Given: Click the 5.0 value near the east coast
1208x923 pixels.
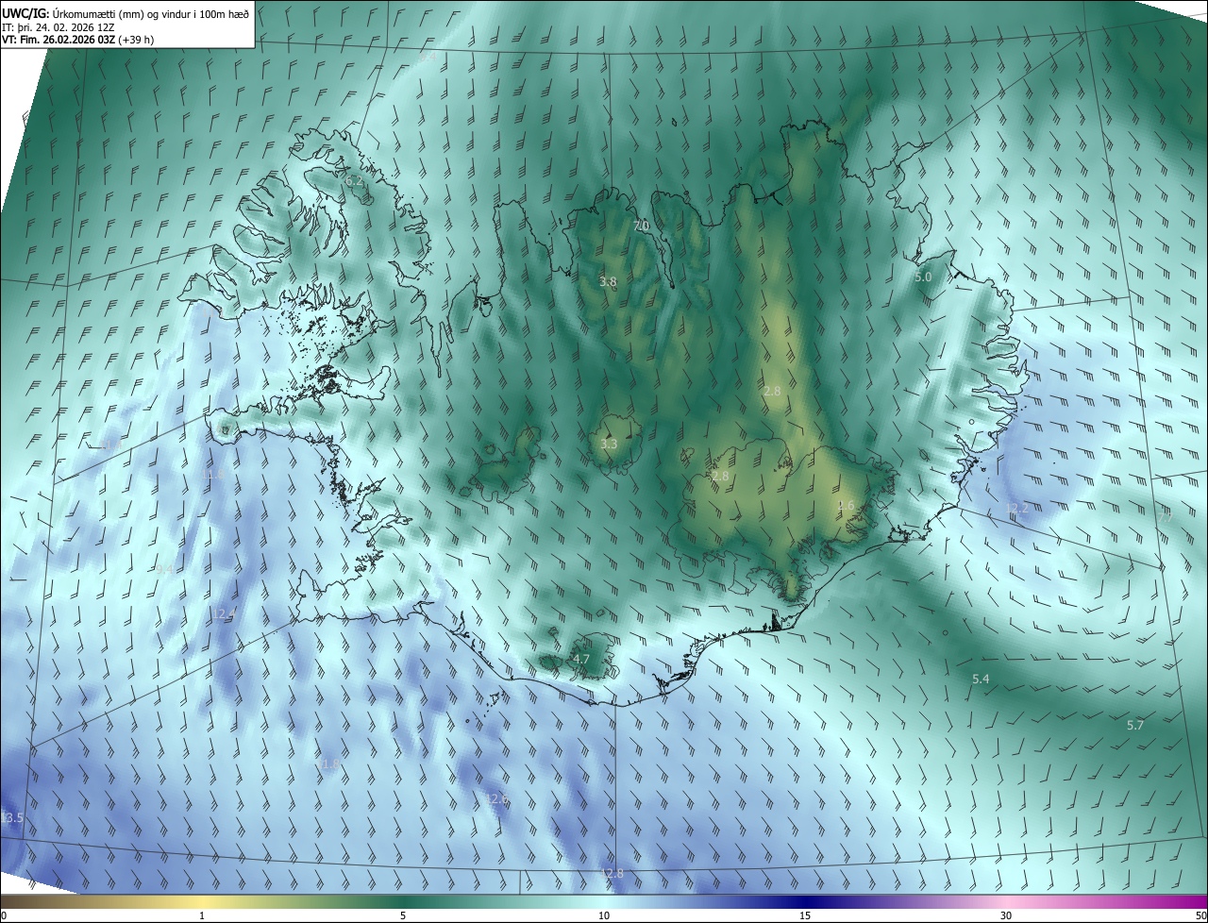Looking at the screenshot, I should pyautogui.click(x=923, y=277).
